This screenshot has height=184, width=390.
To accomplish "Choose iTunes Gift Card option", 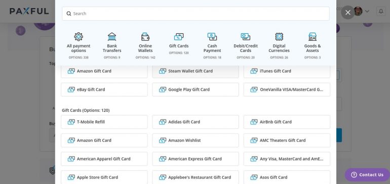I will (x=287, y=71).
